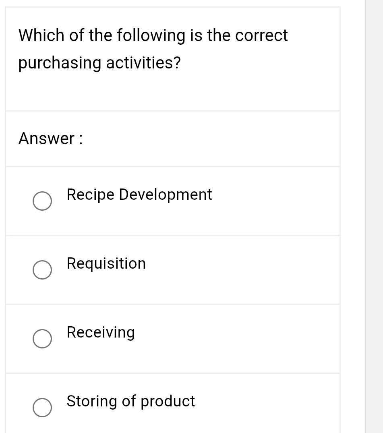This screenshot has width=383, height=433.
Task: Click the first answer option row
Action: coord(172,200)
